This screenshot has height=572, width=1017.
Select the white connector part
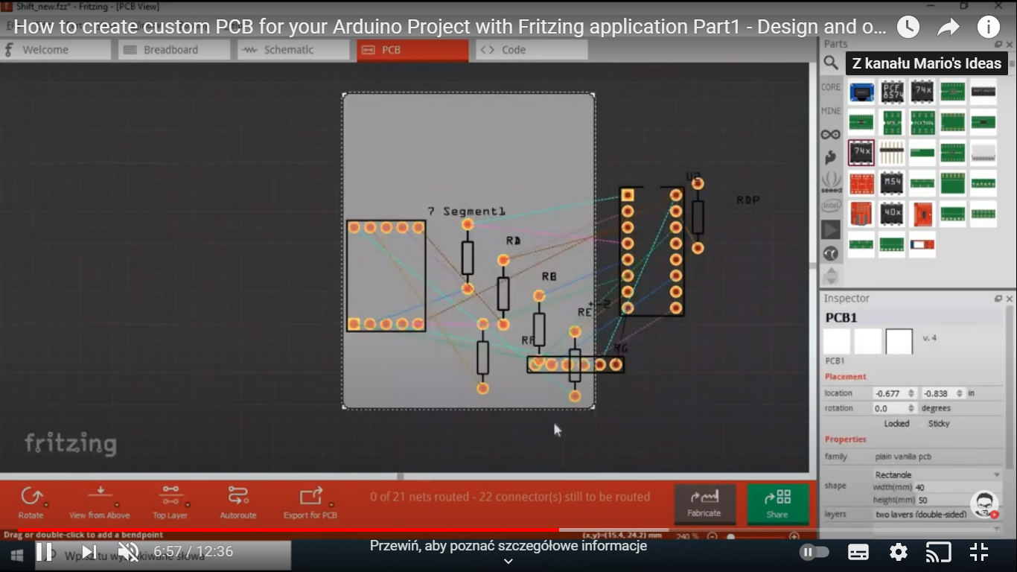tap(983, 153)
